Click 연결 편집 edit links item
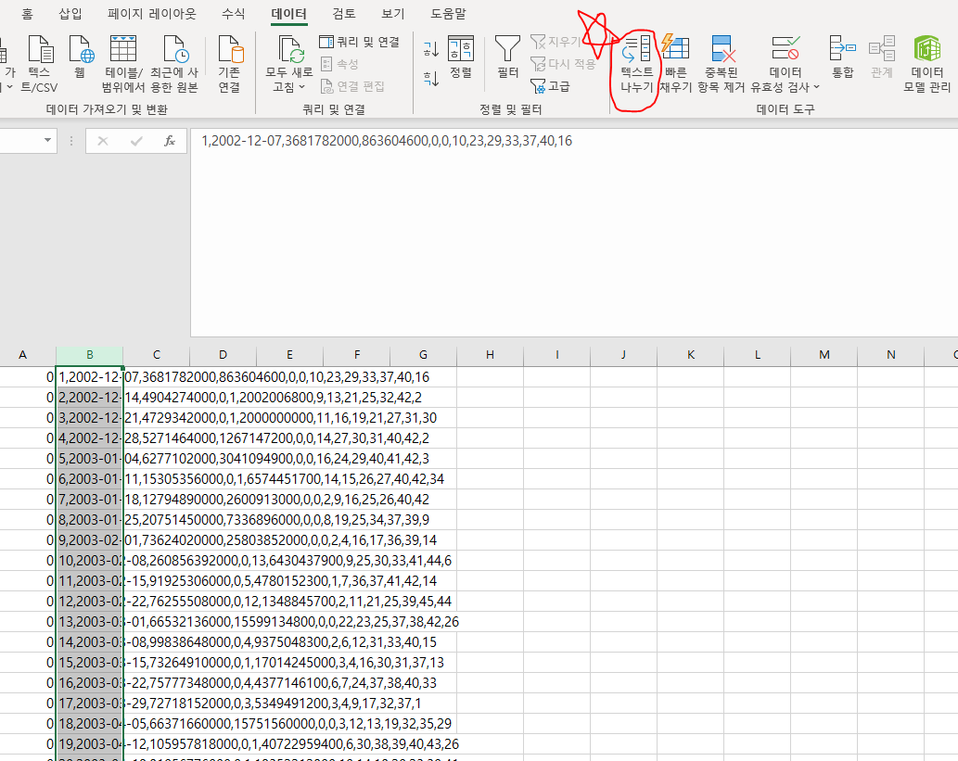958x761 pixels. 352,86
